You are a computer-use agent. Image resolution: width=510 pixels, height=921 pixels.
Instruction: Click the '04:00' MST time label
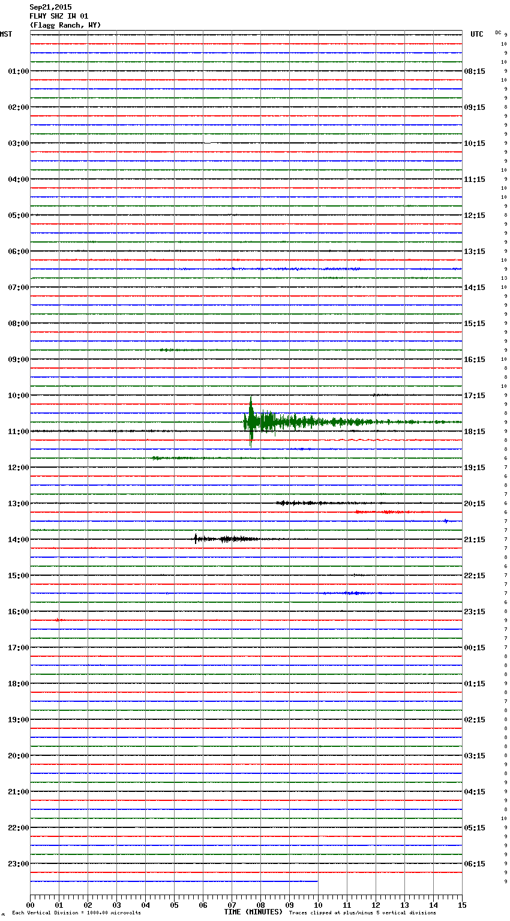[x=19, y=180]
